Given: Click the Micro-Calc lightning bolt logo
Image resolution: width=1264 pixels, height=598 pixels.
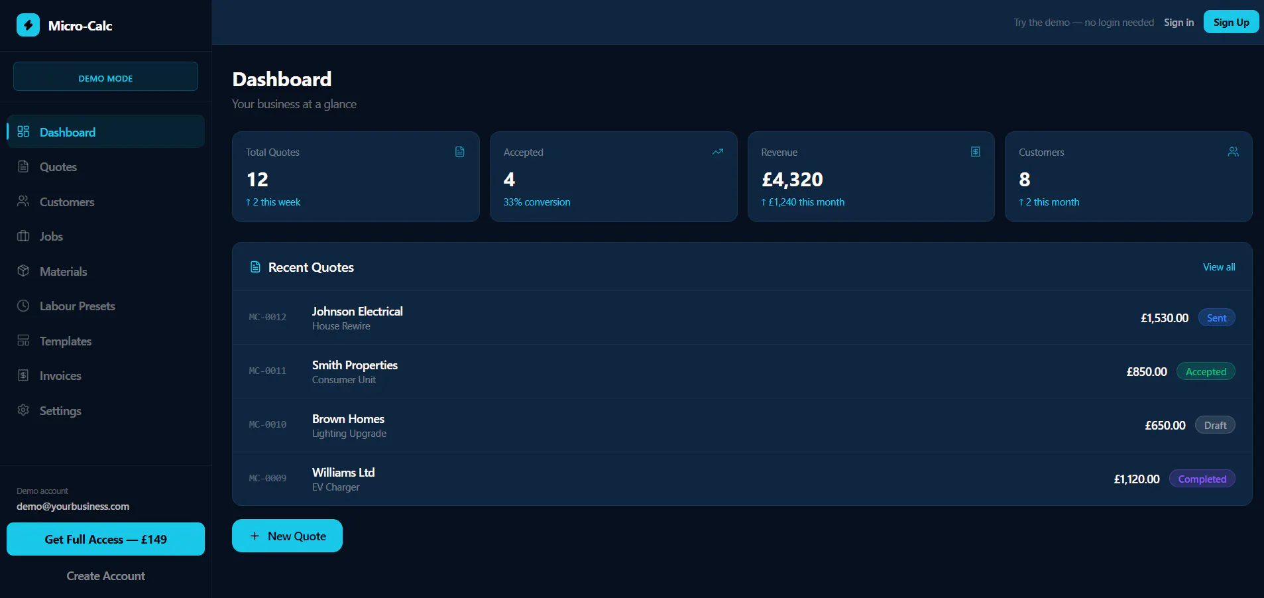Looking at the screenshot, I should tap(28, 25).
